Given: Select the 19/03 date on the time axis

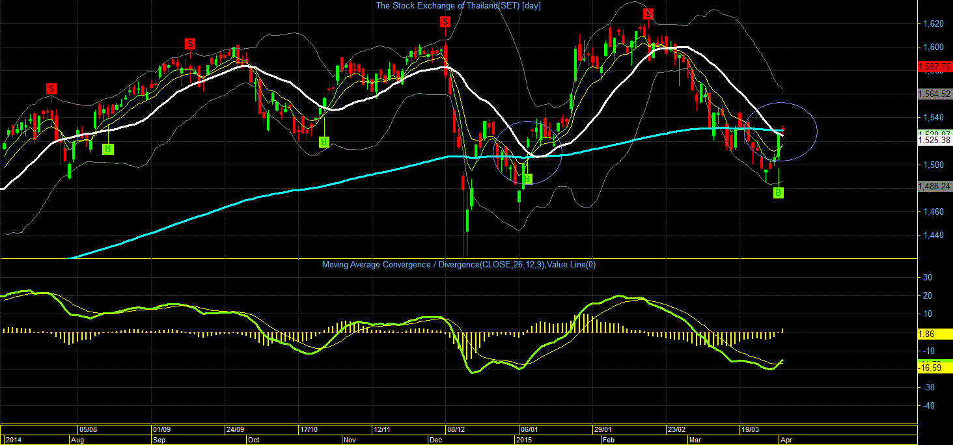Looking at the screenshot, I should tap(750, 430).
